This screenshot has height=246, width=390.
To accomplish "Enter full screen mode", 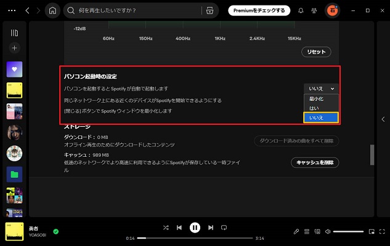I will (x=382, y=232).
